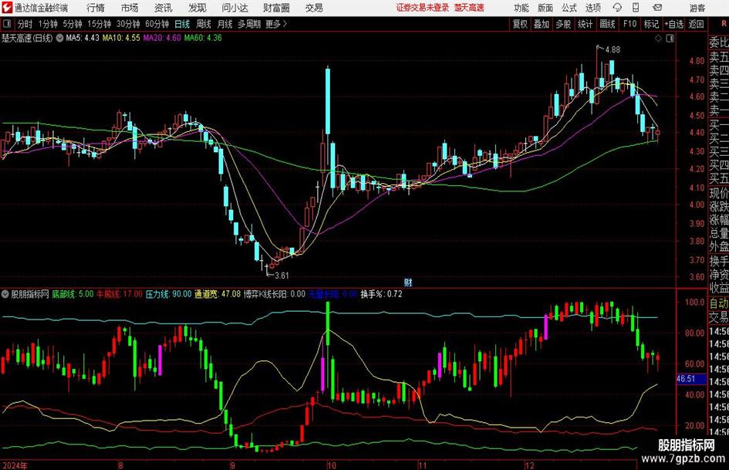Open the 市场 menu

click(x=130, y=8)
